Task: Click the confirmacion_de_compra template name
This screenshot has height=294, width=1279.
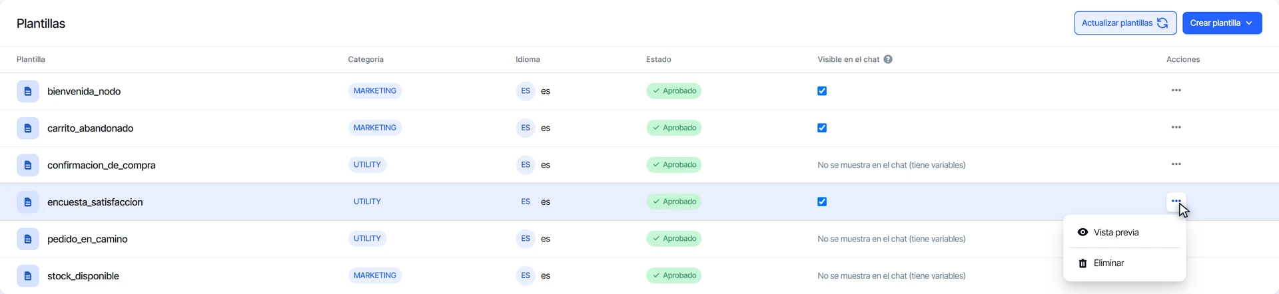Action: click(101, 165)
